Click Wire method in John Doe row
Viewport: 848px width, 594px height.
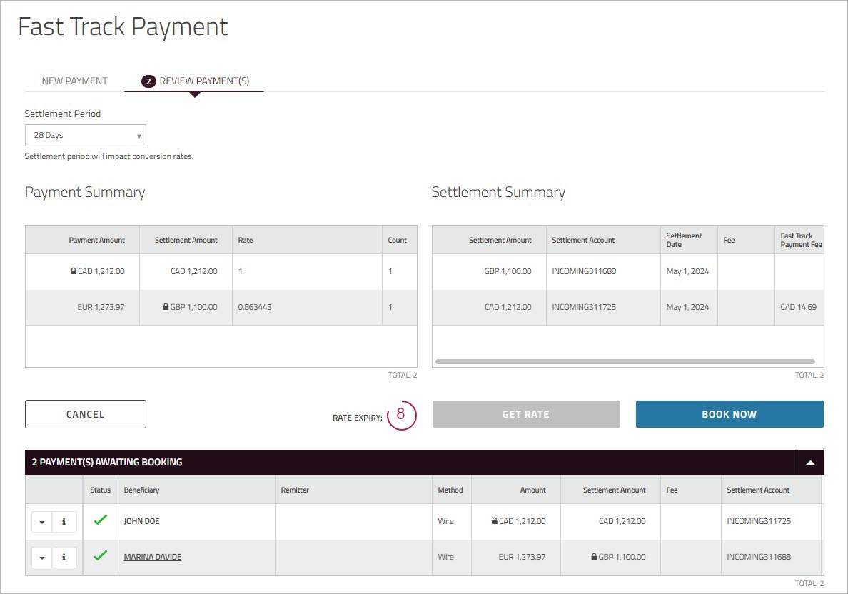[445, 521]
